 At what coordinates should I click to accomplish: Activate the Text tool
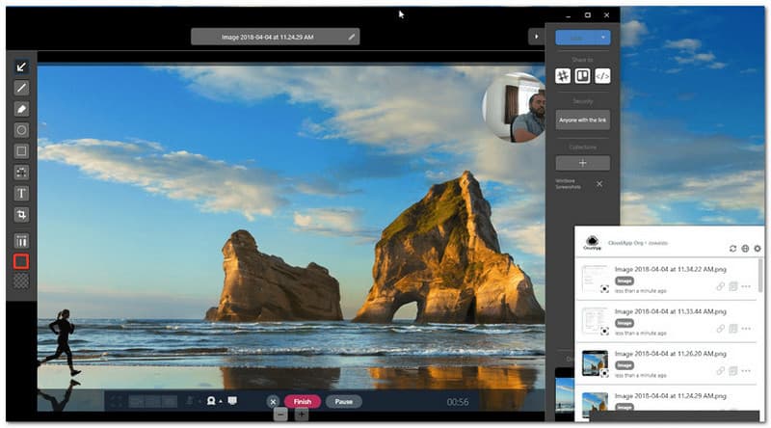(21, 193)
